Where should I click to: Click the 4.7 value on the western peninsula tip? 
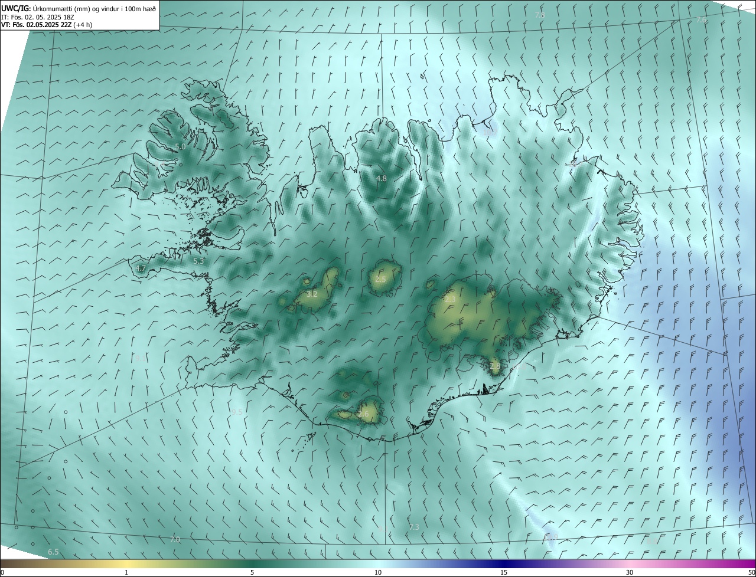141,268
